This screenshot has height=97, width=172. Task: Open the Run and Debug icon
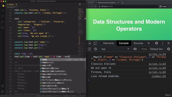(x=3, y=22)
